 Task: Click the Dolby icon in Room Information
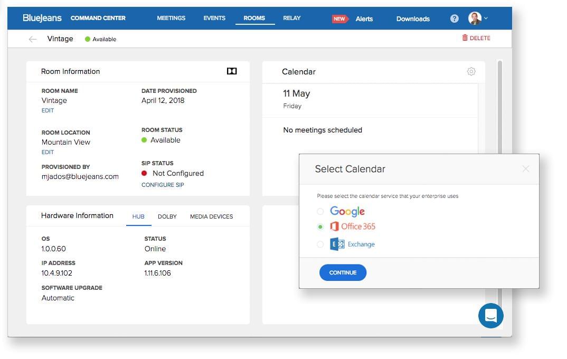(232, 71)
